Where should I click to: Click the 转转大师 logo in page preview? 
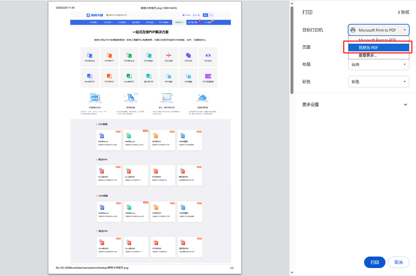point(95,15)
